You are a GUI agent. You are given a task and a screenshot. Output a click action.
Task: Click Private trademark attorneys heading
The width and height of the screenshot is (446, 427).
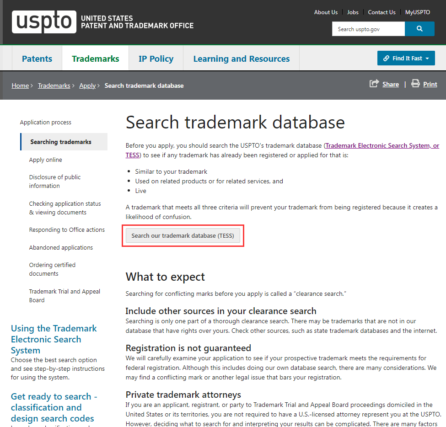point(183,395)
